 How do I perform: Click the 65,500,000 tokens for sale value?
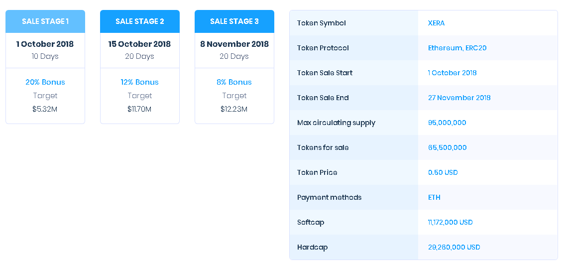pyautogui.click(x=447, y=147)
